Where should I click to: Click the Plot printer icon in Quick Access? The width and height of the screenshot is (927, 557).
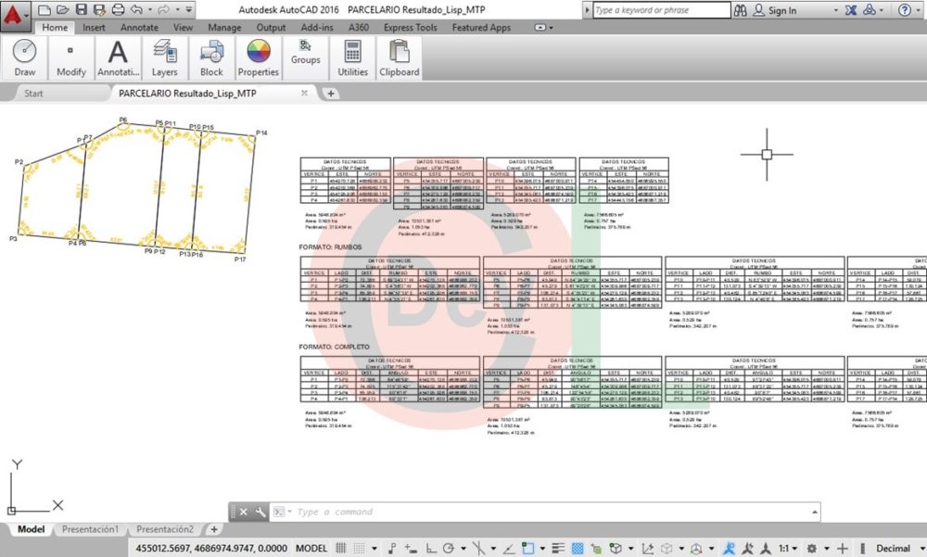pyautogui.click(x=120, y=8)
